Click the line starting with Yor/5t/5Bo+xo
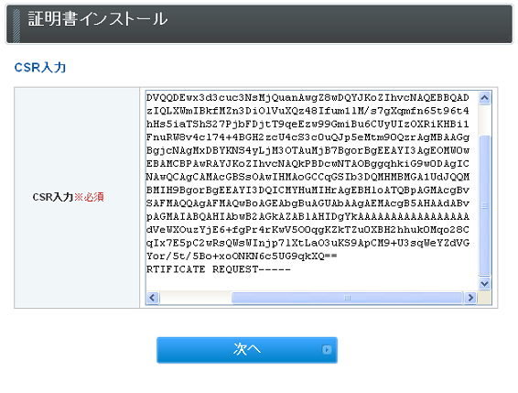 click(242, 257)
